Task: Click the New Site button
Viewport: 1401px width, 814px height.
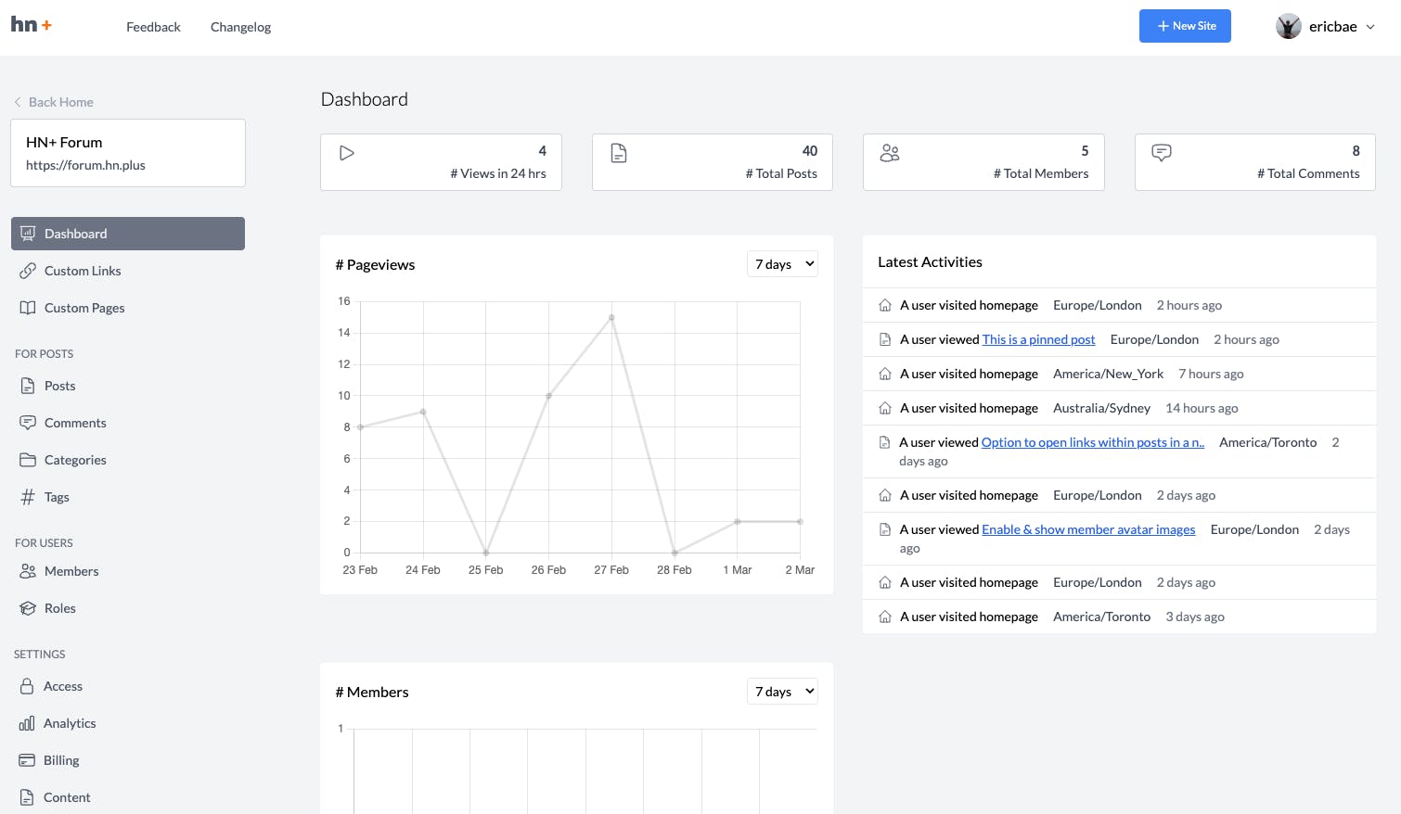Action: (1185, 26)
